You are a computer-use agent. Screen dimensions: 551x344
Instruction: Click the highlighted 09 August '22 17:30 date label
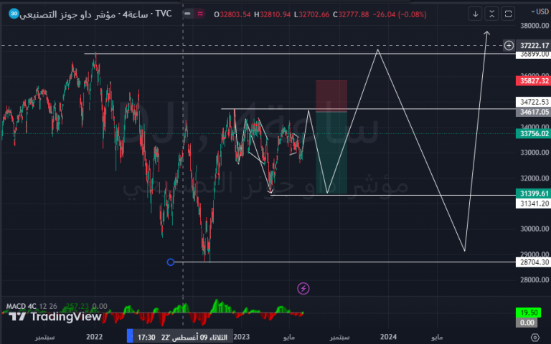182,338
